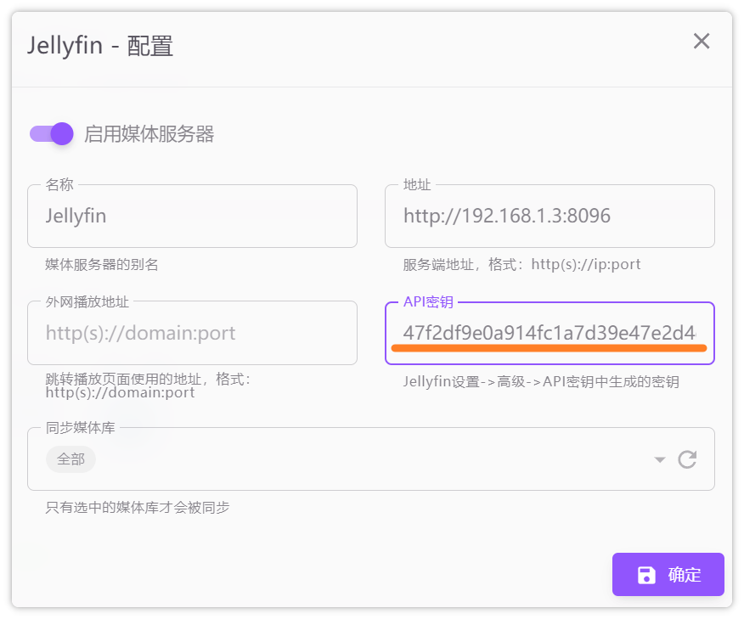Screen dimensions: 744x619
Task: Click the Jellyfin设置->高级->API密钥 hint text
Action: (x=541, y=381)
